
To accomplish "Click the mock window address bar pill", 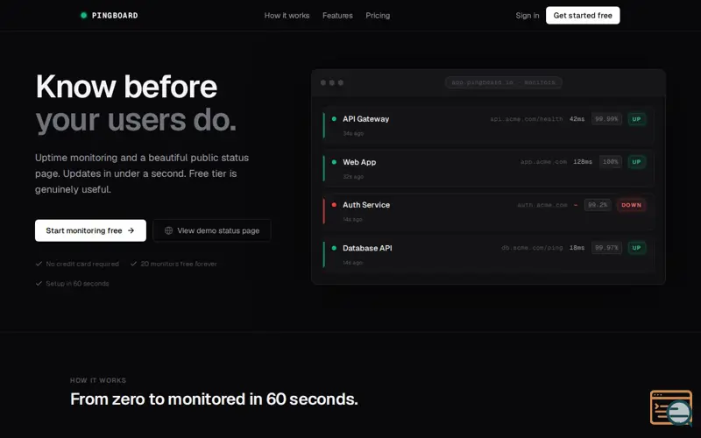I will [503, 82].
